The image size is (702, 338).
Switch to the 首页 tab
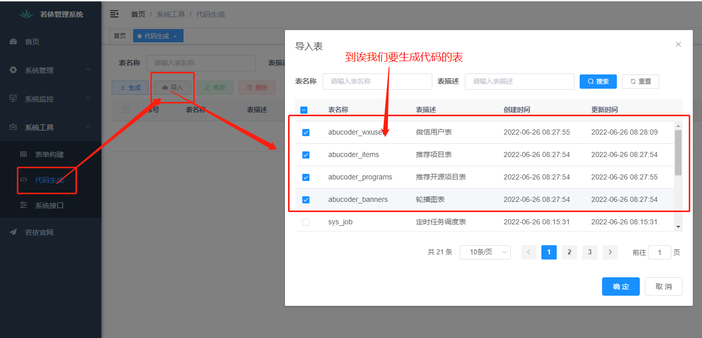click(x=120, y=36)
